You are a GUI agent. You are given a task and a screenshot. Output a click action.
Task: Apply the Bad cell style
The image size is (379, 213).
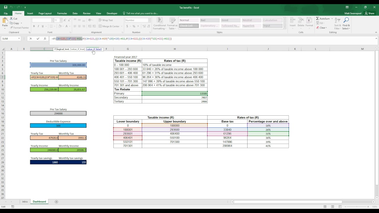click(210, 20)
